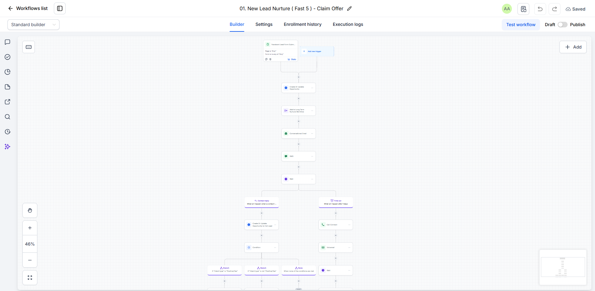The image size is (595, 291).
Task: Open options for Condition node
Action: pyautogui.click(x=275, y=247)
